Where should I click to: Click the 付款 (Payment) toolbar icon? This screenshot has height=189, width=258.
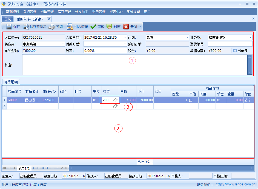point(110,27)
